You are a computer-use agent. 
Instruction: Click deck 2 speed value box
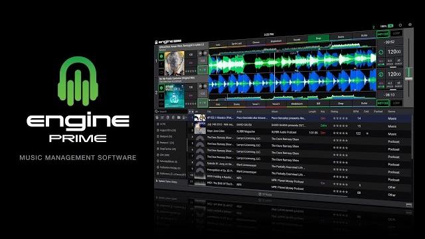tap(390, 84)
